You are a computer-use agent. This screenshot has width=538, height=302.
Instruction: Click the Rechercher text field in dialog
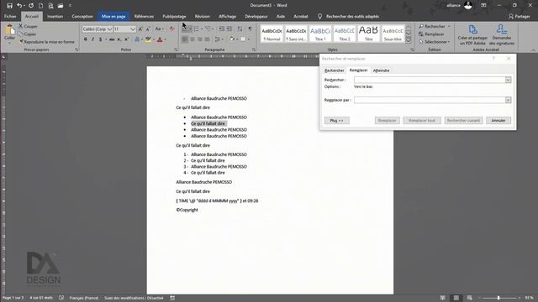[430, 80]
